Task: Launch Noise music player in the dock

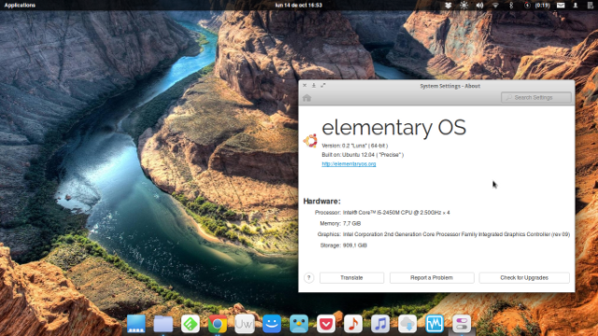Action: point(380,324)
